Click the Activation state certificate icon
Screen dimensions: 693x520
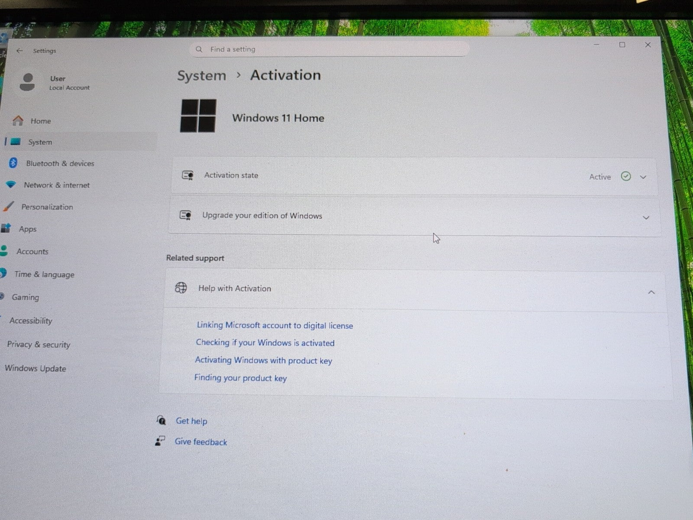(188, 175)
